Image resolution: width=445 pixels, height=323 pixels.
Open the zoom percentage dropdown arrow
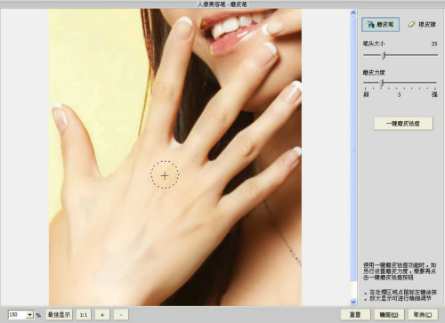(x=30, y=315)
